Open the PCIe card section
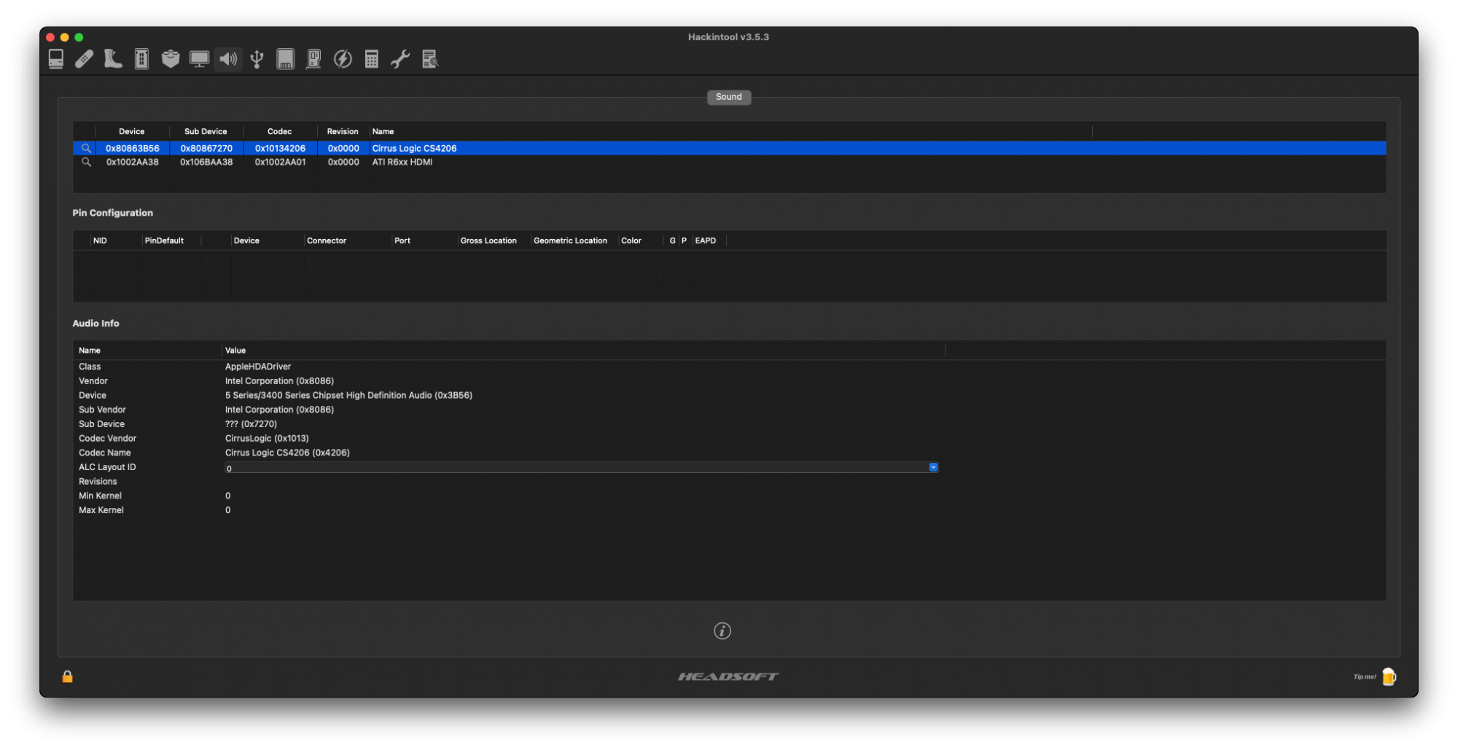Screen dimensions: 1458x750 pos(314,59)
